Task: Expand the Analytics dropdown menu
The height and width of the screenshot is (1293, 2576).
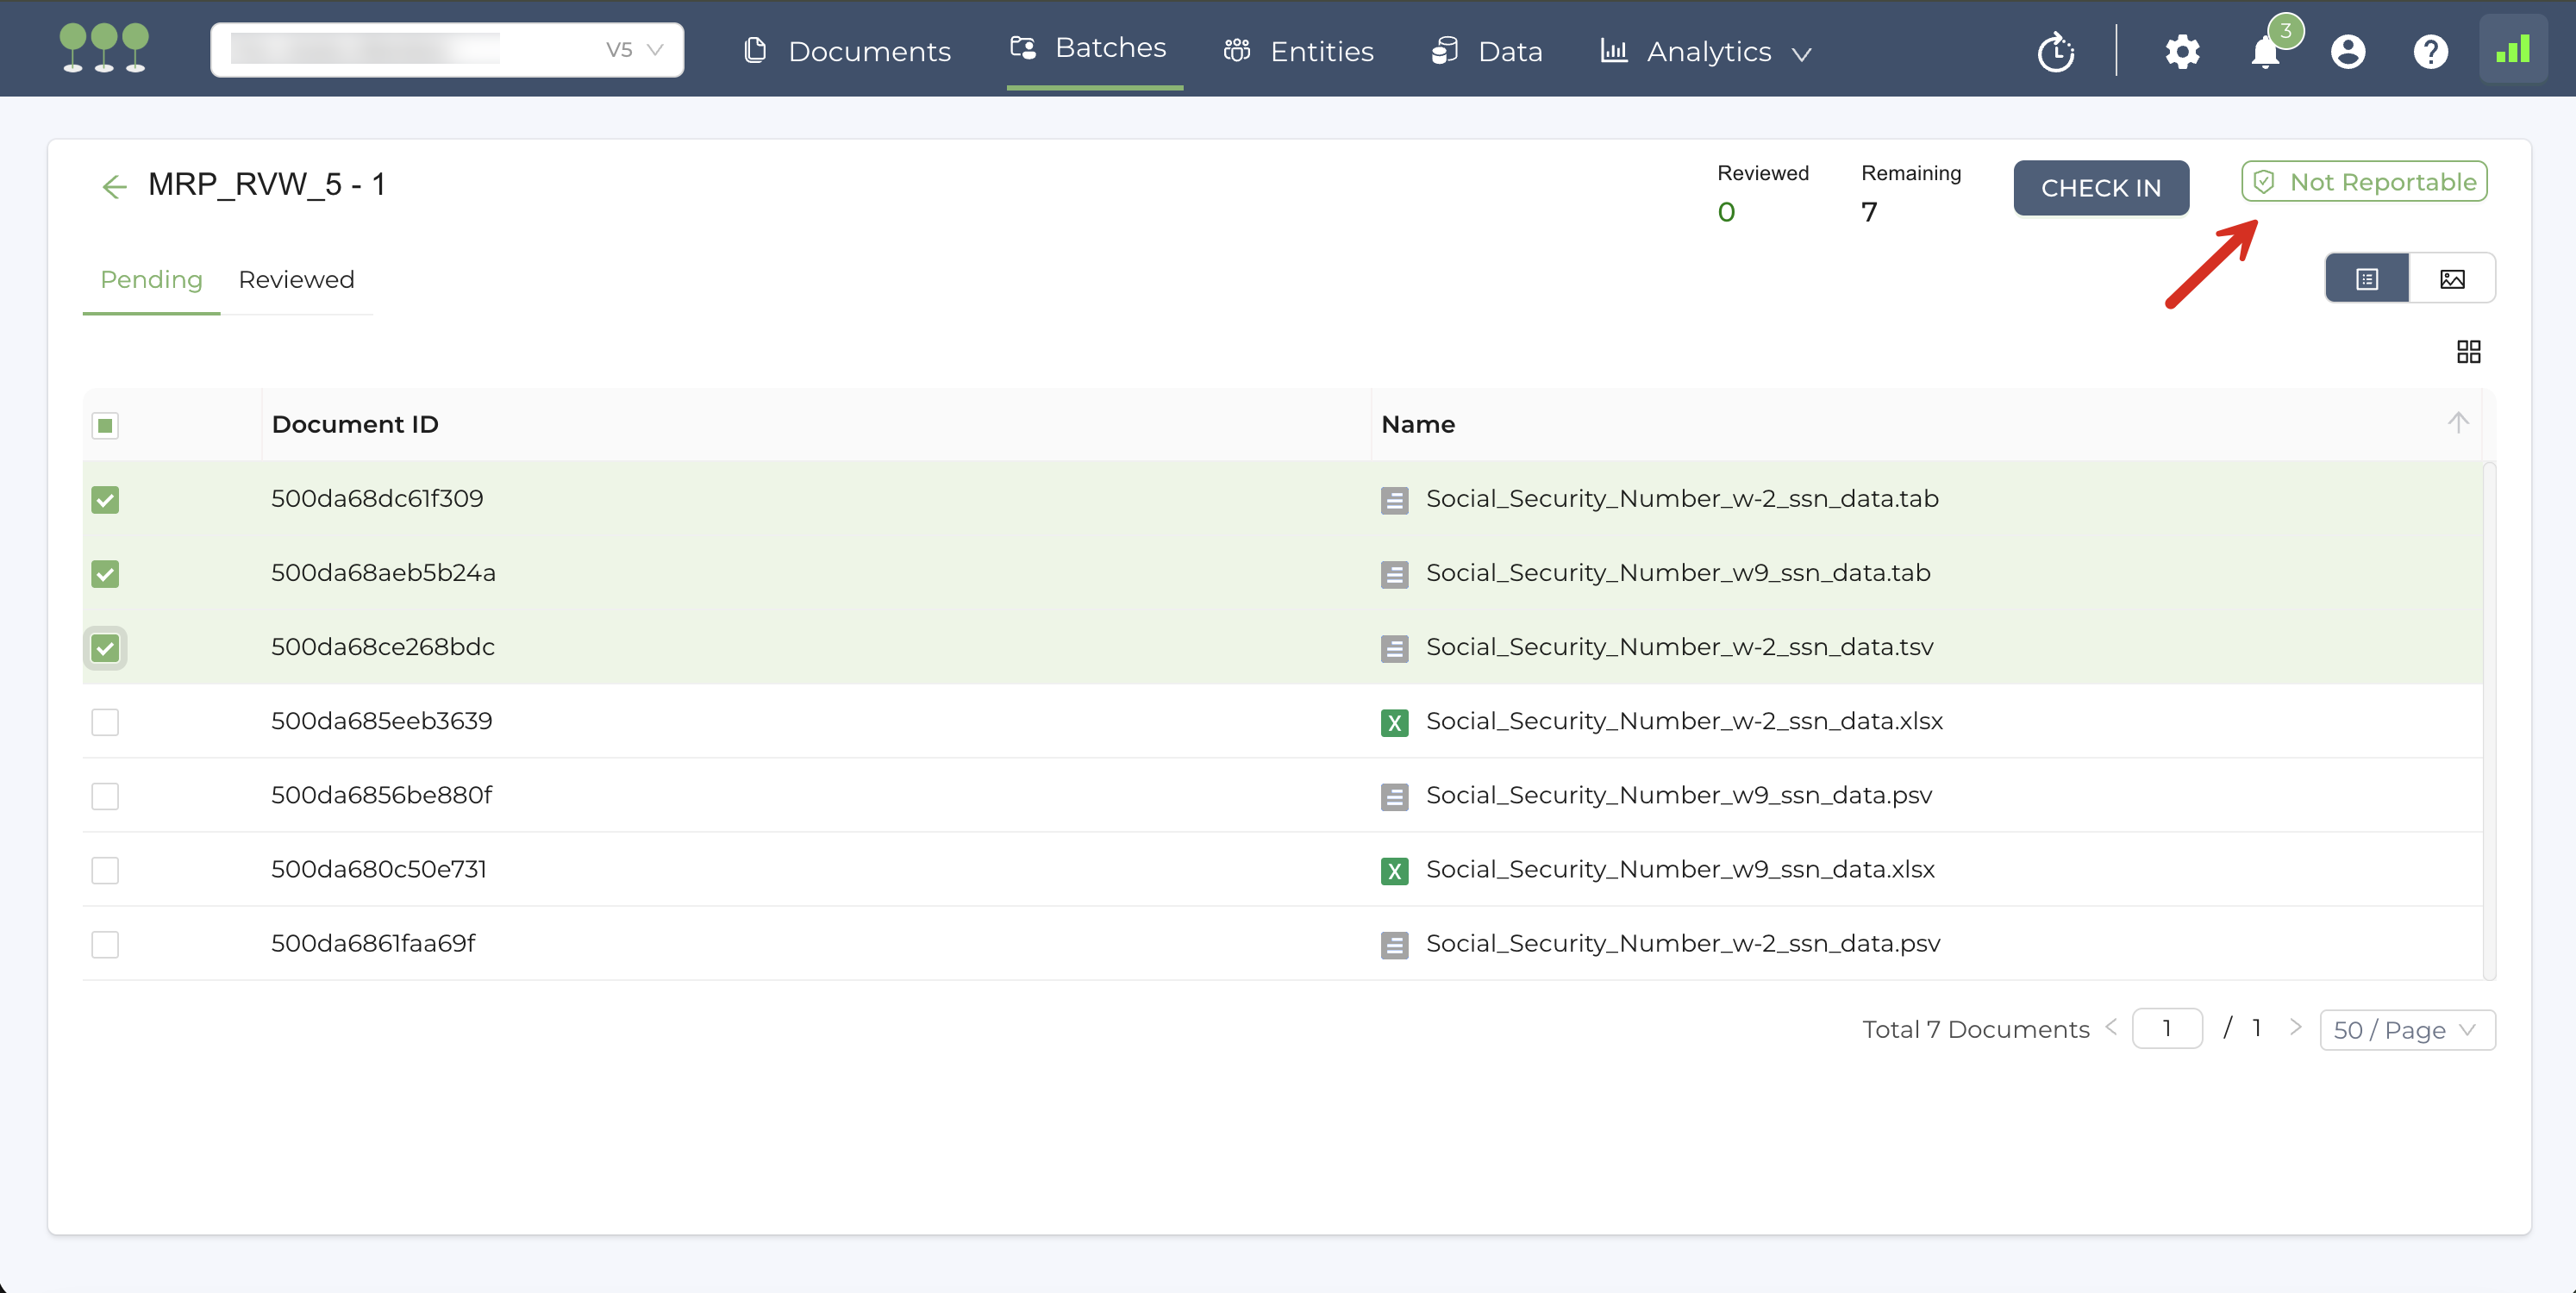Action: tap(1708, 51)
